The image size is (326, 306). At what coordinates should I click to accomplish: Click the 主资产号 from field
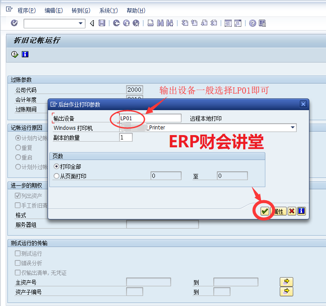148,282
